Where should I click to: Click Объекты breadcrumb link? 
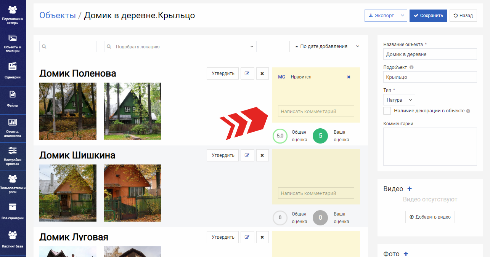pyautogui.click(x=58, y=15)
